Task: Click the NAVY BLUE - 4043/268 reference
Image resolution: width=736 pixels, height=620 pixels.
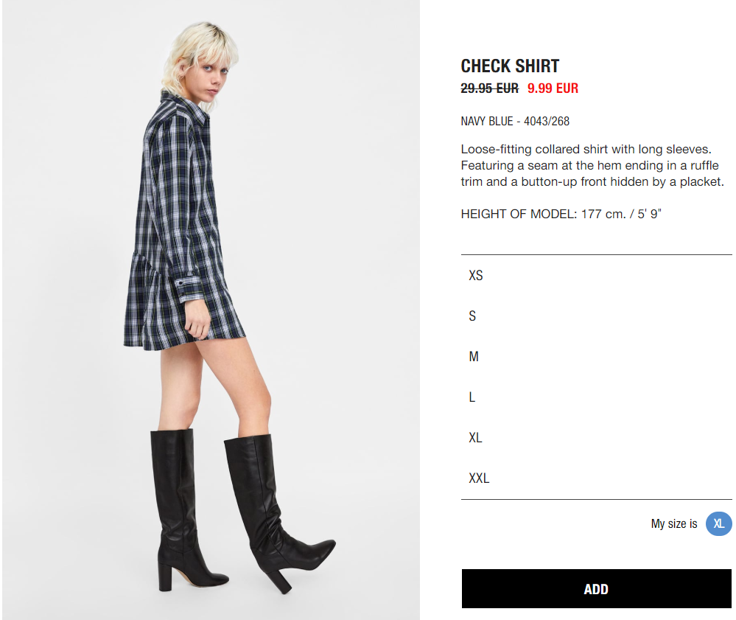Action: click(x=515, y=121)
